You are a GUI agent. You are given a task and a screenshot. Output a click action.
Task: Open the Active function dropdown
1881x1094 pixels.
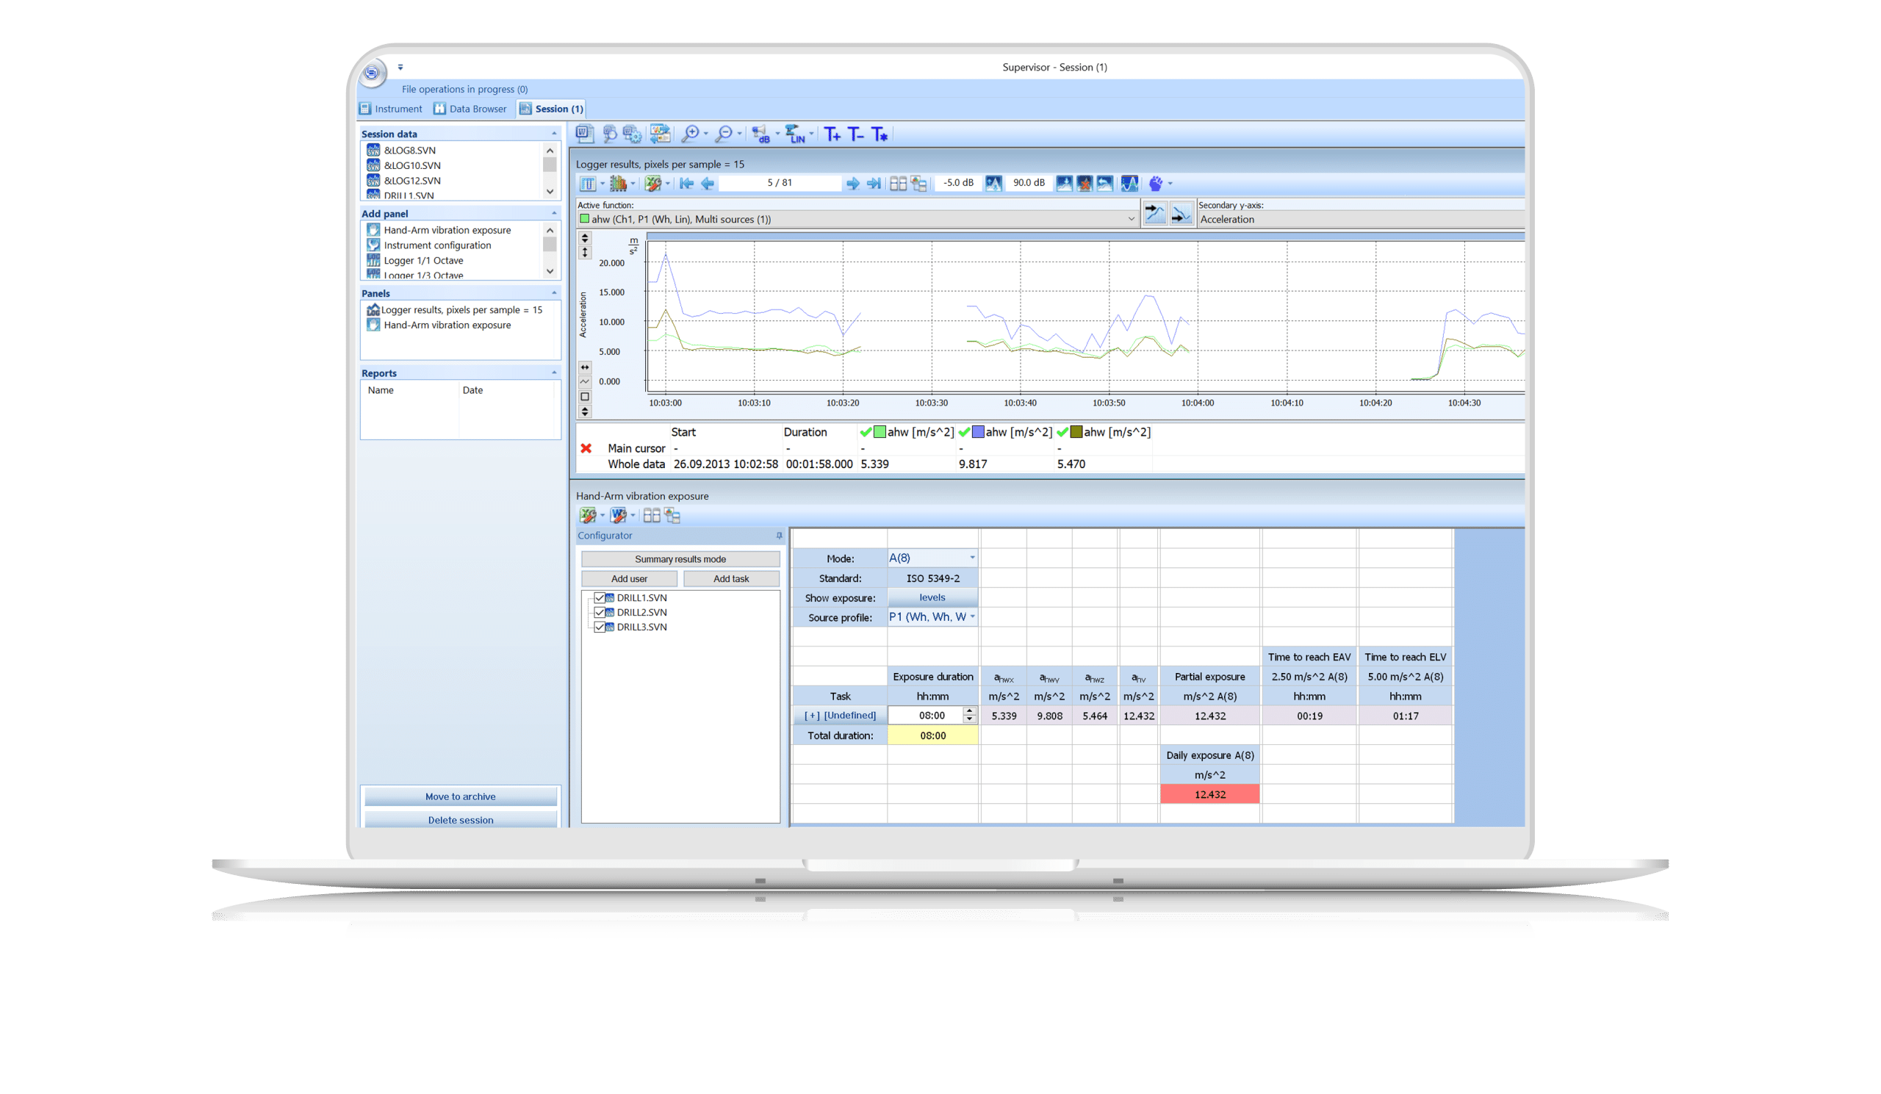1131,220
